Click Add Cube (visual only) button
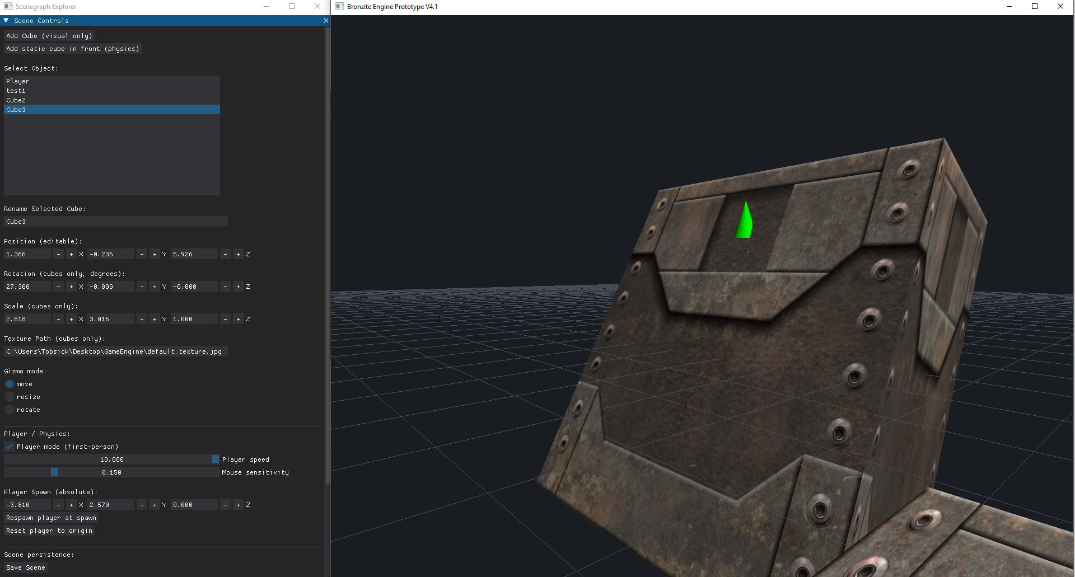The width and height of the screenshot is (1075, 577). pos(49,36)
